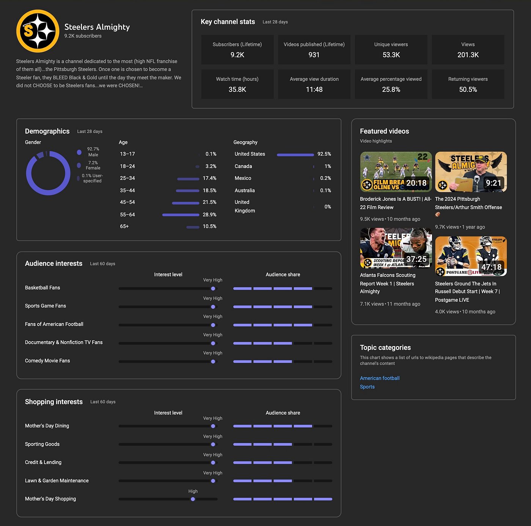Click the Returning viewers stat card
The image size is (531, 526).
point(468,84)
